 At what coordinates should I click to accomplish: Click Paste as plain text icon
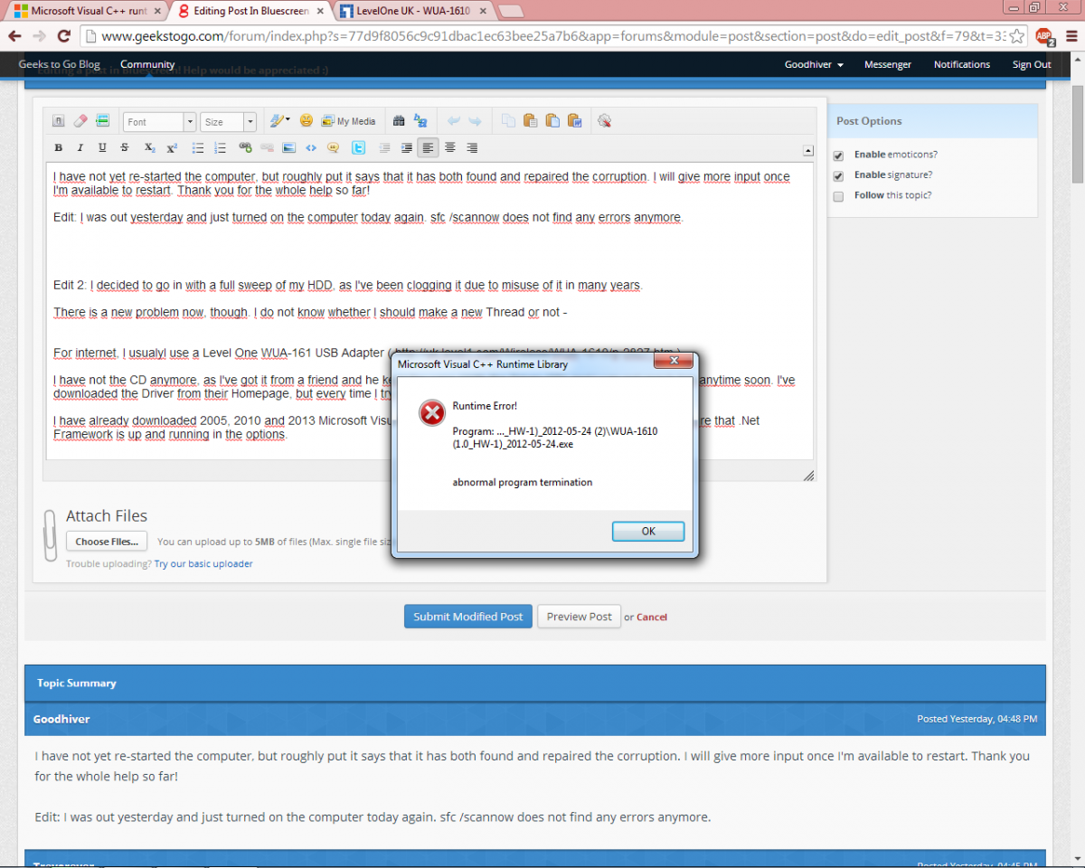tap(552, 121)
